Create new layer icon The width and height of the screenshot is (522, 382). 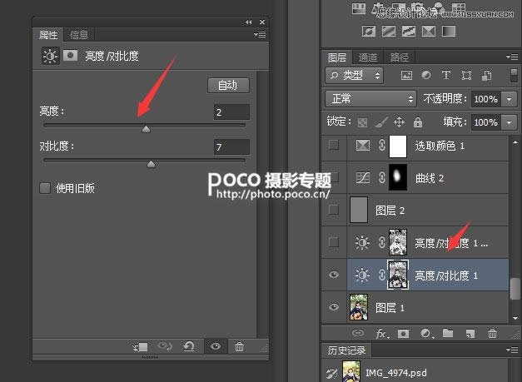[470, 333]
